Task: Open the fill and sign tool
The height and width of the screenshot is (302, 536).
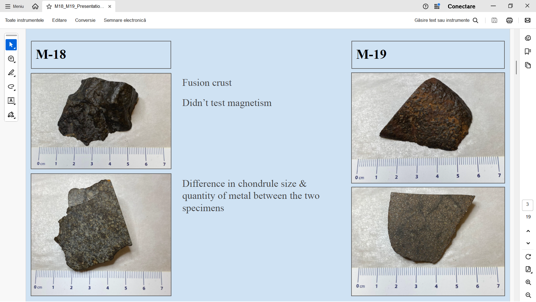Action: 11,115
